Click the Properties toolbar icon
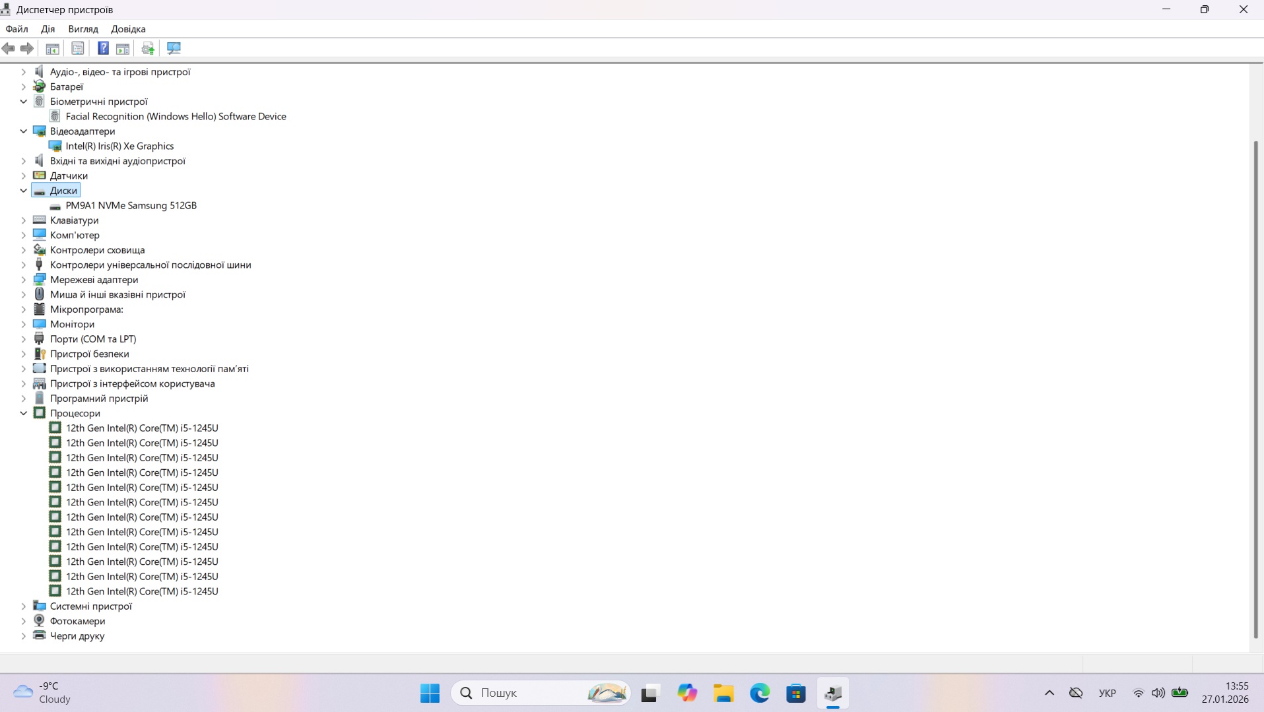 pos(78,48)
